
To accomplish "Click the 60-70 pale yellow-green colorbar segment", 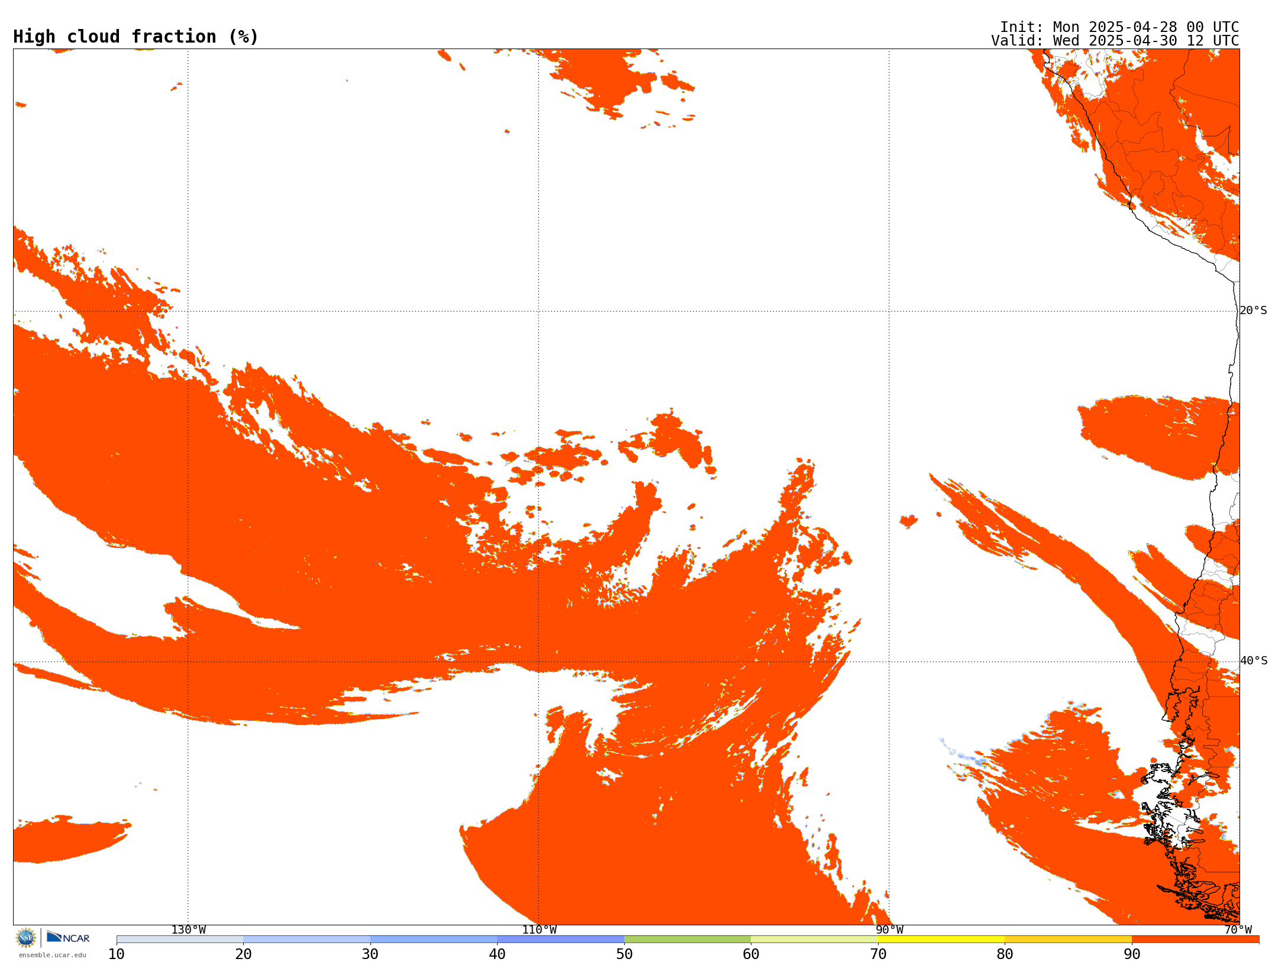I will pyautogui.click(x=814, y=940).
